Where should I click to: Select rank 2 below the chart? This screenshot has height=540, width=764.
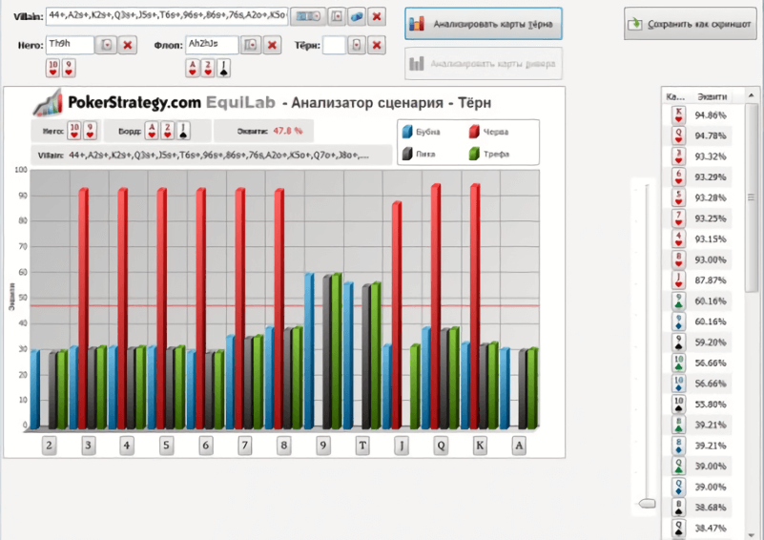[x=49, y=445]
